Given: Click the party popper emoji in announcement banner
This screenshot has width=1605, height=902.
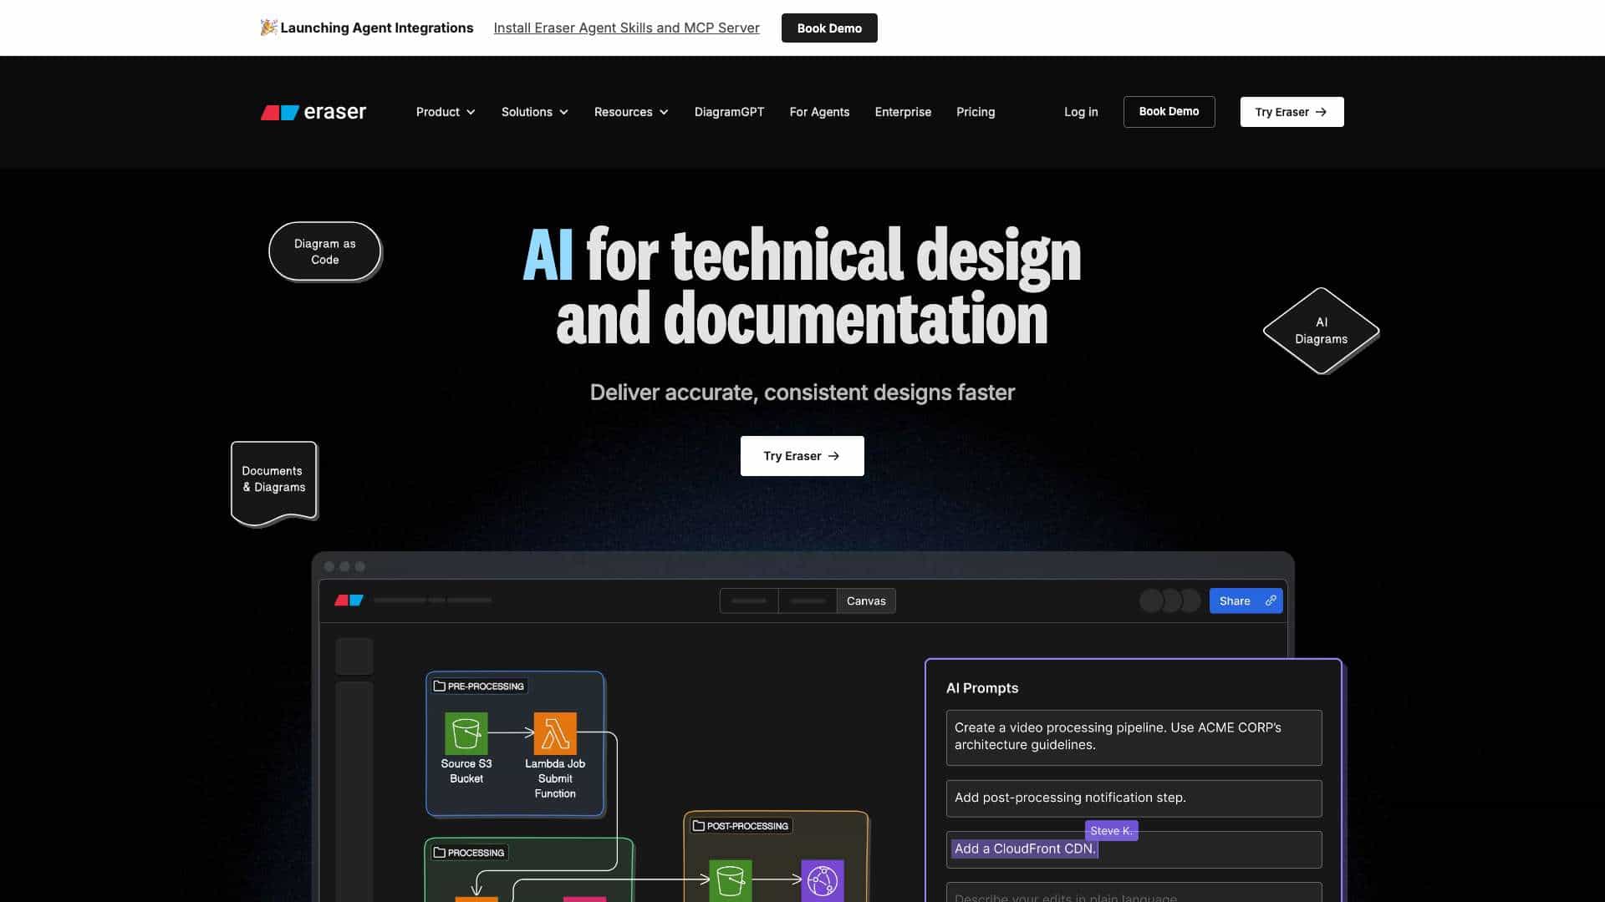Looking at the screenshot, I should (x=268, y=28).
